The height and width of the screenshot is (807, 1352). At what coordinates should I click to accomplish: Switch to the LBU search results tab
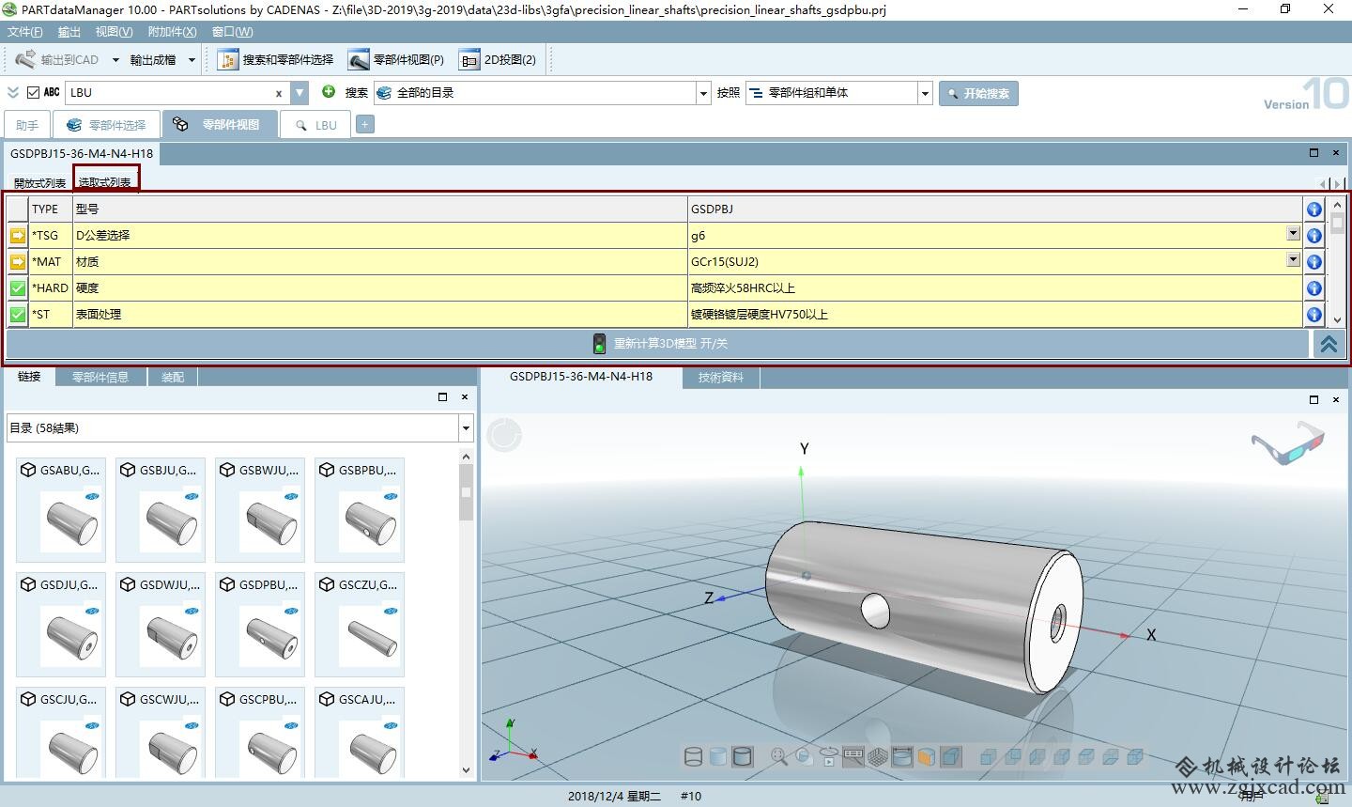pos(315,125)
